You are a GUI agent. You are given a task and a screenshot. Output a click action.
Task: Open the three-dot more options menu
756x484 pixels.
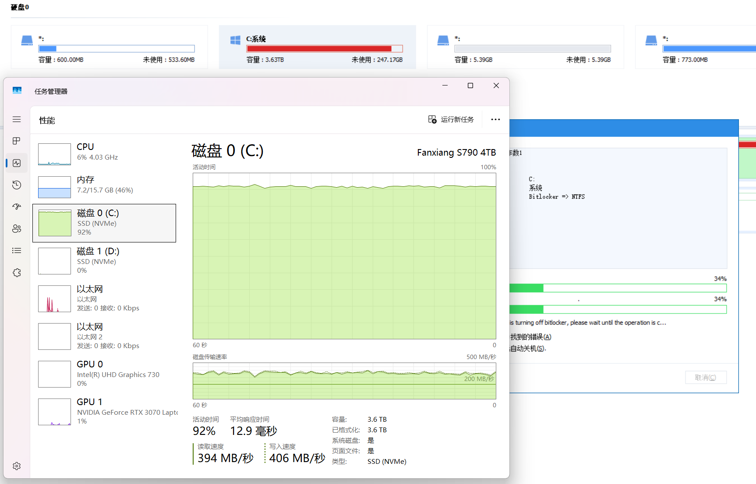(x=495, y=119)
